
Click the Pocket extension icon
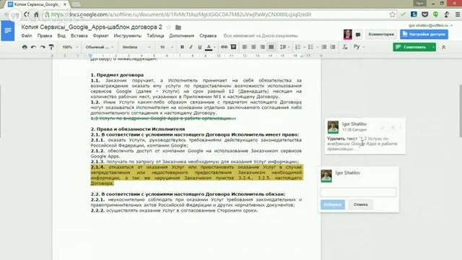[424, 14]
